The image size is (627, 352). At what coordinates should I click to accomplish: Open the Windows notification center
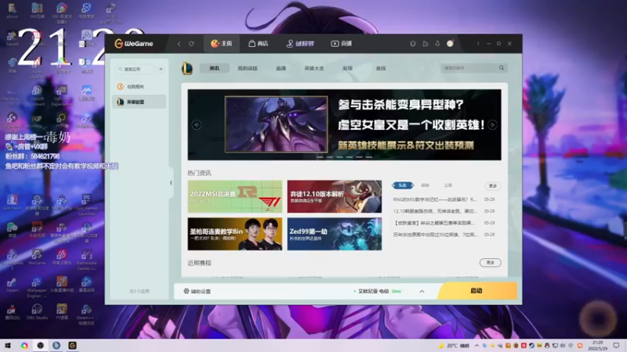pos(616,346)
